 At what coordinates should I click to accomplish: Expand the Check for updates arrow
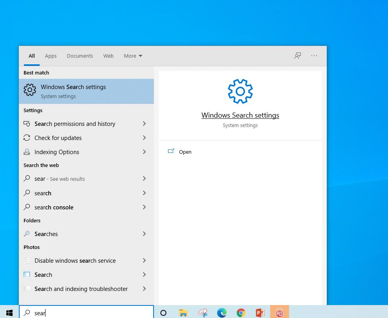[144, 138]
